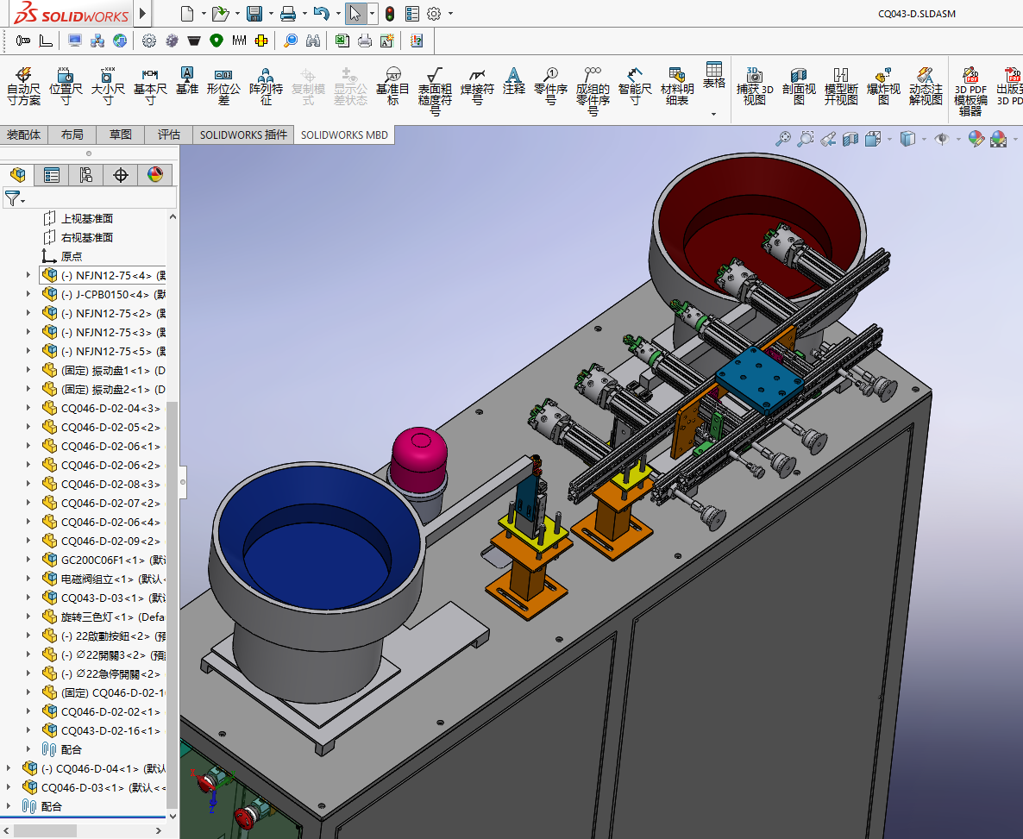Click the 动态注解视图 tool
Image resolution: width=1023 pixels, height=839 pixels.
[x=926, y=87]
